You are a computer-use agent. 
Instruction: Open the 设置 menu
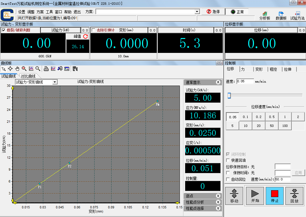pos(22,12)
